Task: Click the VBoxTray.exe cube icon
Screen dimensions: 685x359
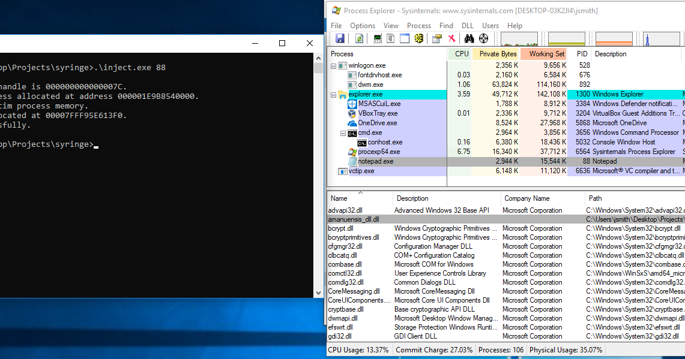Action: click(352, 113)
